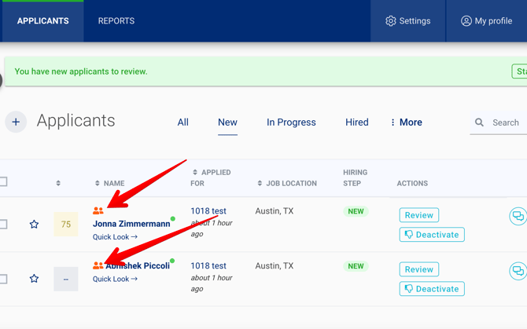This screenshot has width=527, height=329.
Task: Check the box for Jonna Zimmermann's row
Action: (x=3, y=225)
